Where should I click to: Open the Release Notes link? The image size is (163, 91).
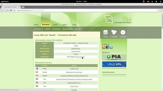[x=76, y=49]
